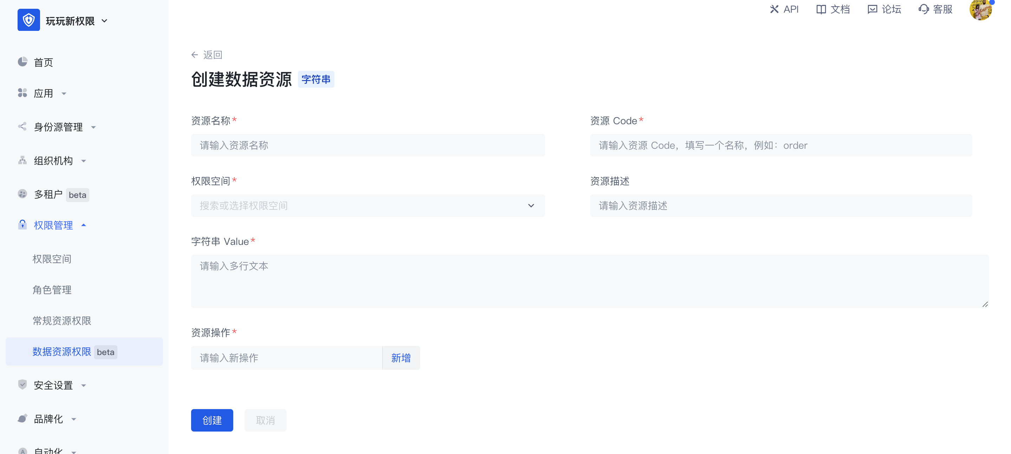Click 新增 to add a resource operation
The height and width of the screenshot is (454, 1011).
coord(401,358)
